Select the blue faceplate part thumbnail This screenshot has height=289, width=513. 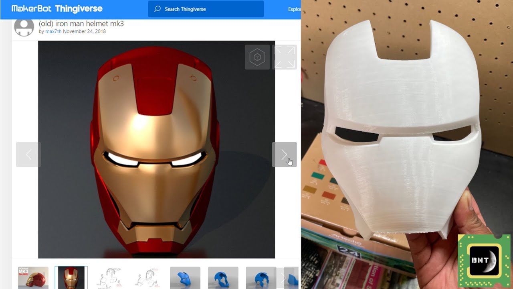(x=185, y=278)
